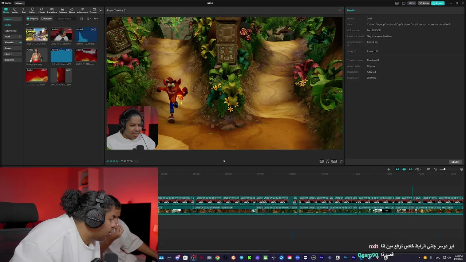
Task: Play the preview in Player
Action: click(x=224, y=161)
